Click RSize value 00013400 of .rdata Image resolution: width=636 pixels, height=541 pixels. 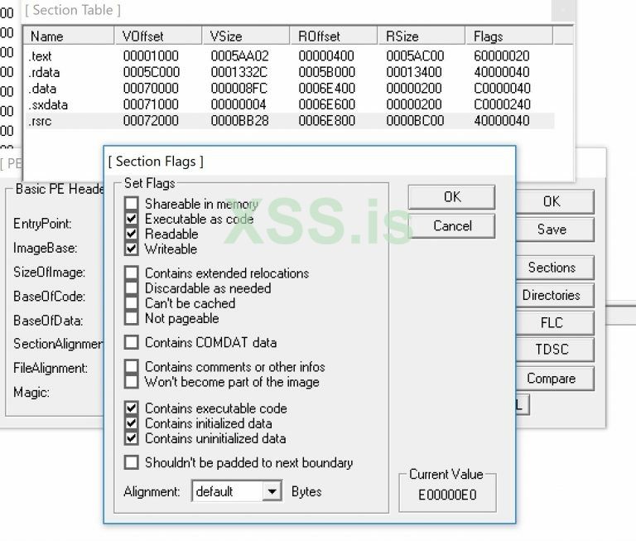pos(414,72)
